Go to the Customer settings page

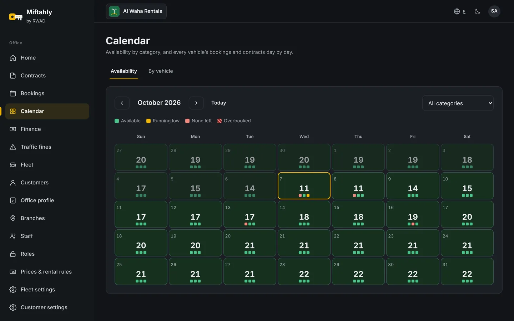pos(47,307)
